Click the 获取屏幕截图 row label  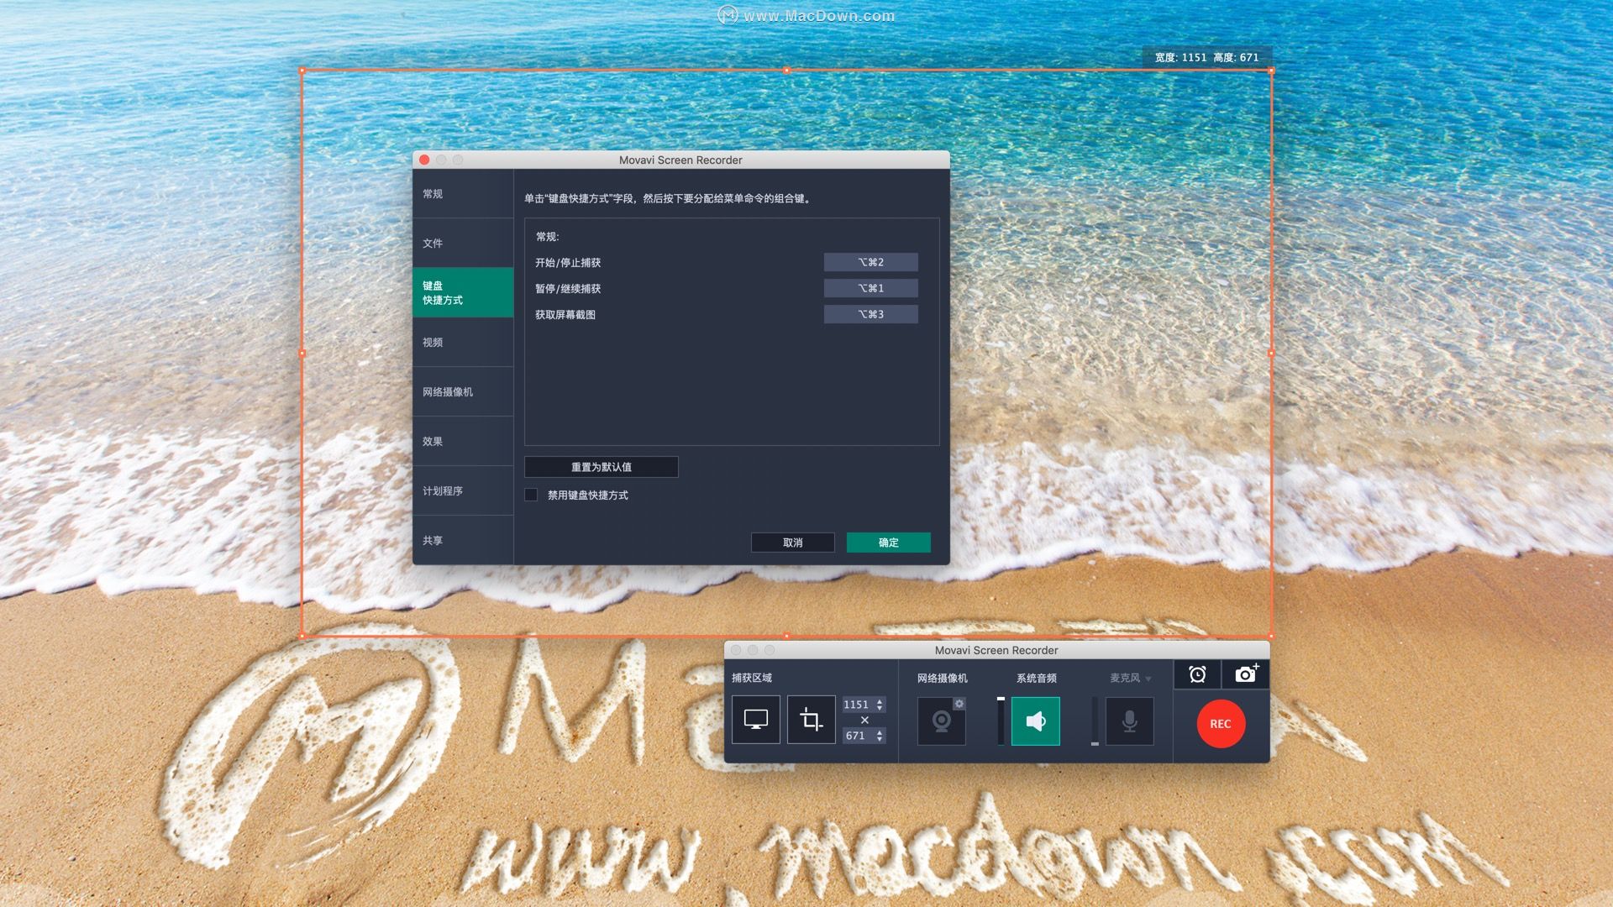(x=565, y=315)
